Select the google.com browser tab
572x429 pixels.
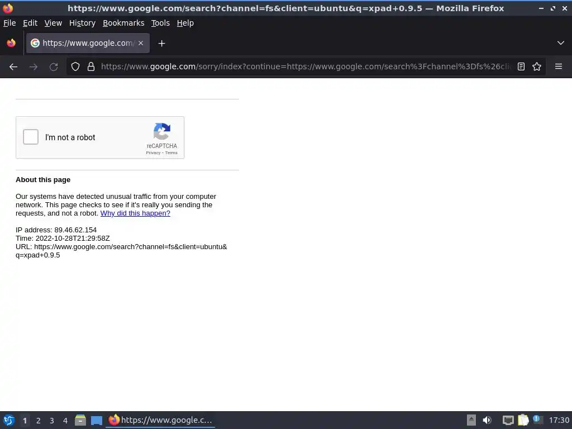[88, 43]
